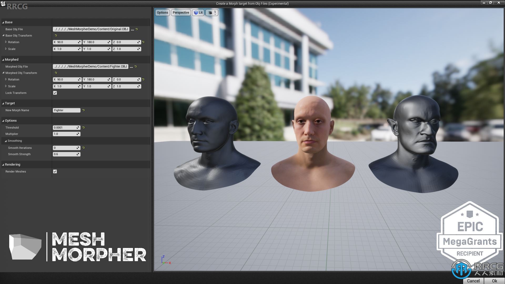The height and width of the screenshot is (284, 505).
Task: Expand the Rotation sub-section under Base
Action: click(x=6, y=42)
